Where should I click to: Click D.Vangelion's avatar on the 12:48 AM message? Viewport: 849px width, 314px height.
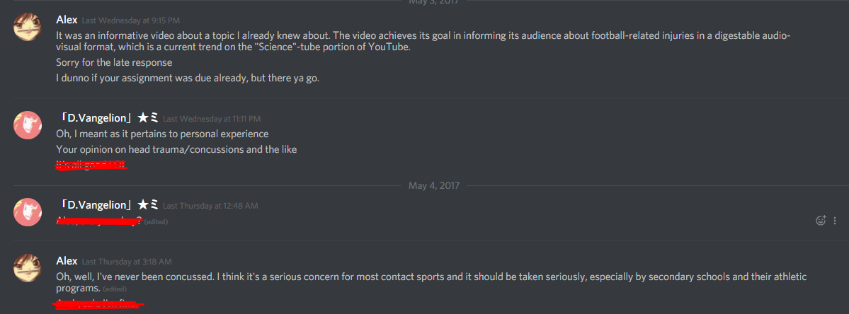pyautogui.click(x=27, y=212)
